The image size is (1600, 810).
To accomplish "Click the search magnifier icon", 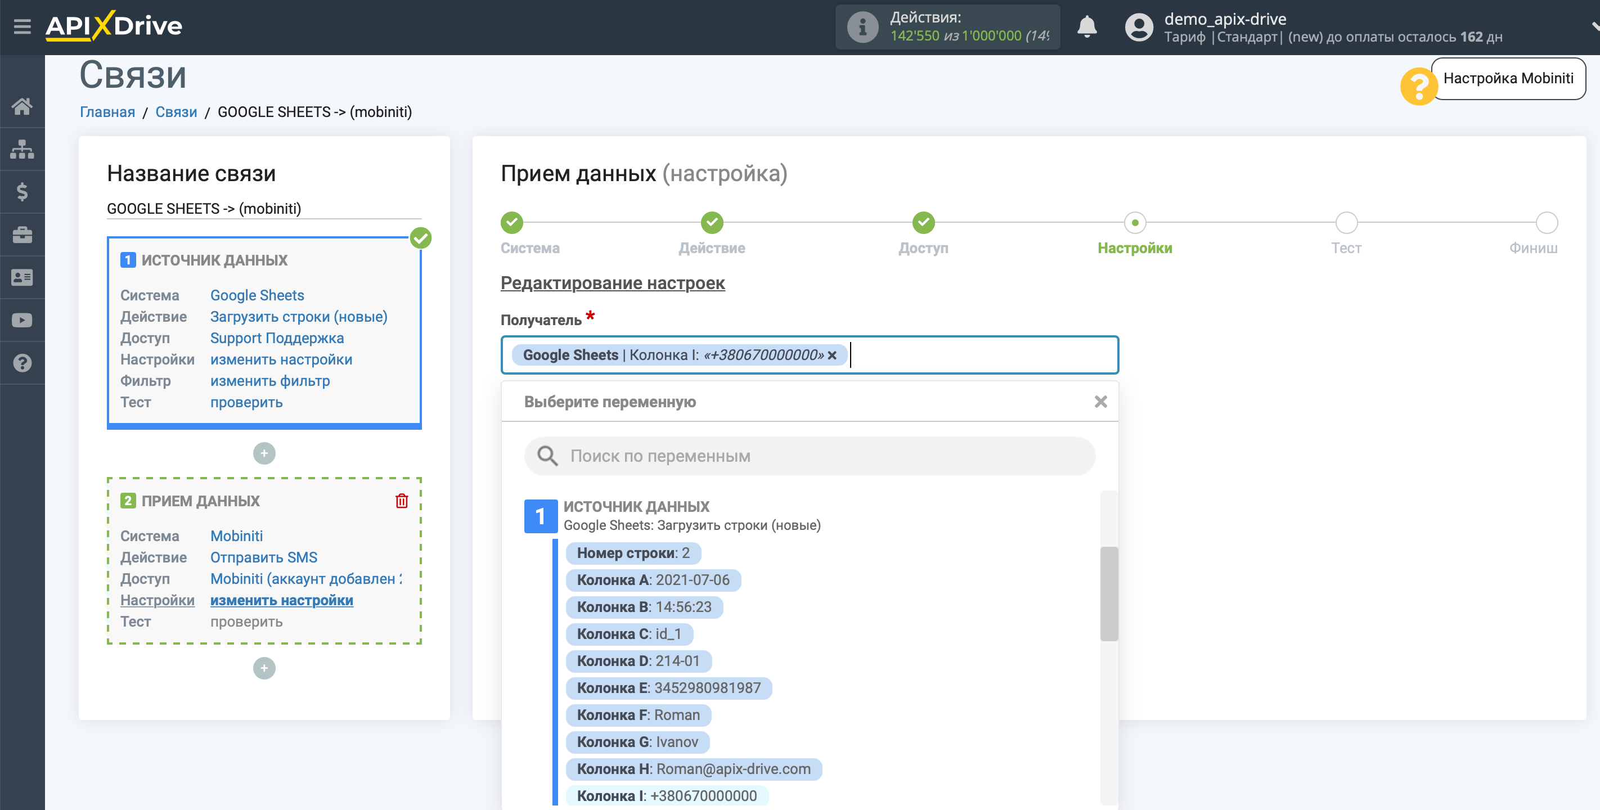I will point(547,456).
